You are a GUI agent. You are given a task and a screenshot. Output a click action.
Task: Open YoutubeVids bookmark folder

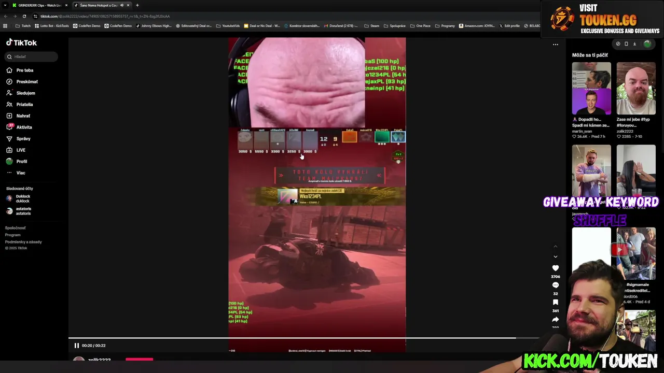228,26
